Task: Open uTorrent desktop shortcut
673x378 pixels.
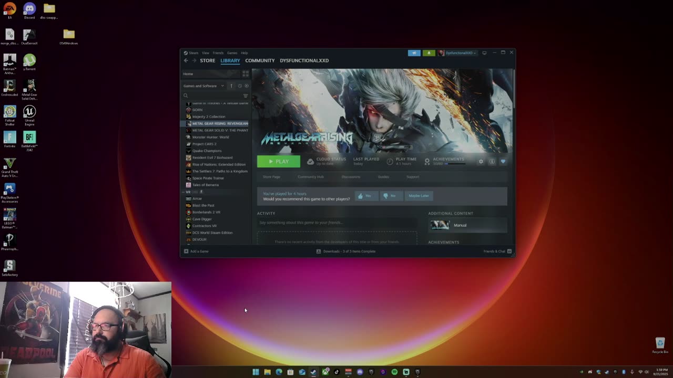Action: tap(29, 62)
